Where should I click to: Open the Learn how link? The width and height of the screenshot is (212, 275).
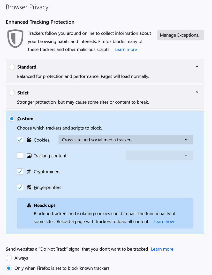pos(164,222)
